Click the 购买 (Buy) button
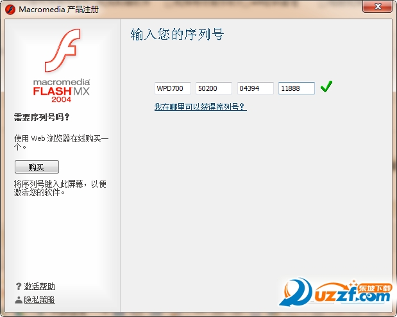This screenshot has width=397, height=317. pos(37,167)
